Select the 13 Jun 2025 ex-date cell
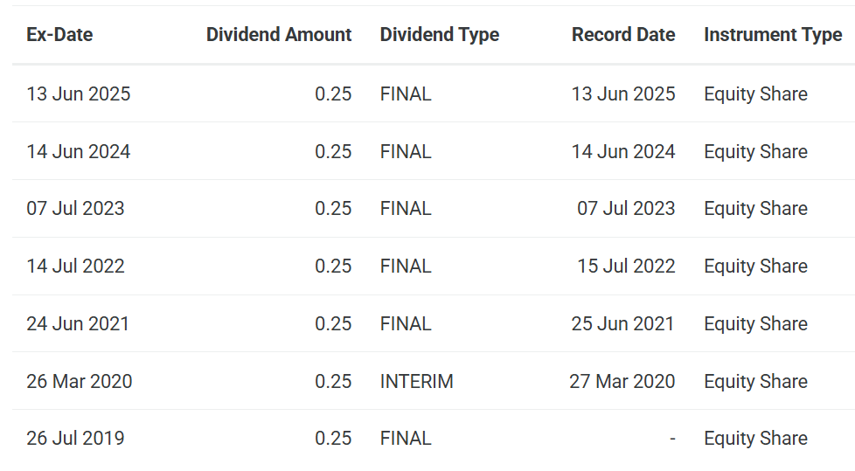Image resolution: width=855 pixels, height=471 pixels. click(x=79, y=94)
